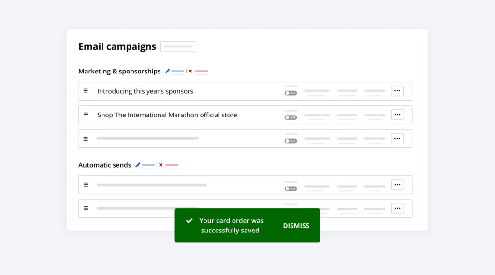Image resolution: width=495 pixels, height=275 pixels.
Task: Toggle OFF switch for Introducing this year's sponsors
Action: 291,93
